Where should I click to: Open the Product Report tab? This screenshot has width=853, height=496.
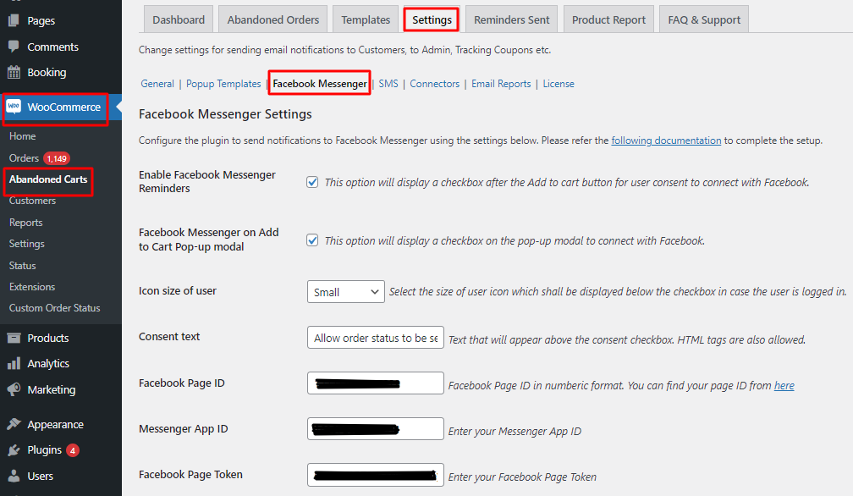point(608,19)
